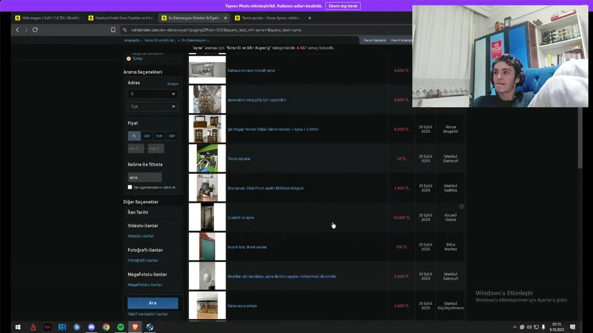Click 'Devre dışı bırak' button
This screenshot has height=333, width=593.
[343, 6]
